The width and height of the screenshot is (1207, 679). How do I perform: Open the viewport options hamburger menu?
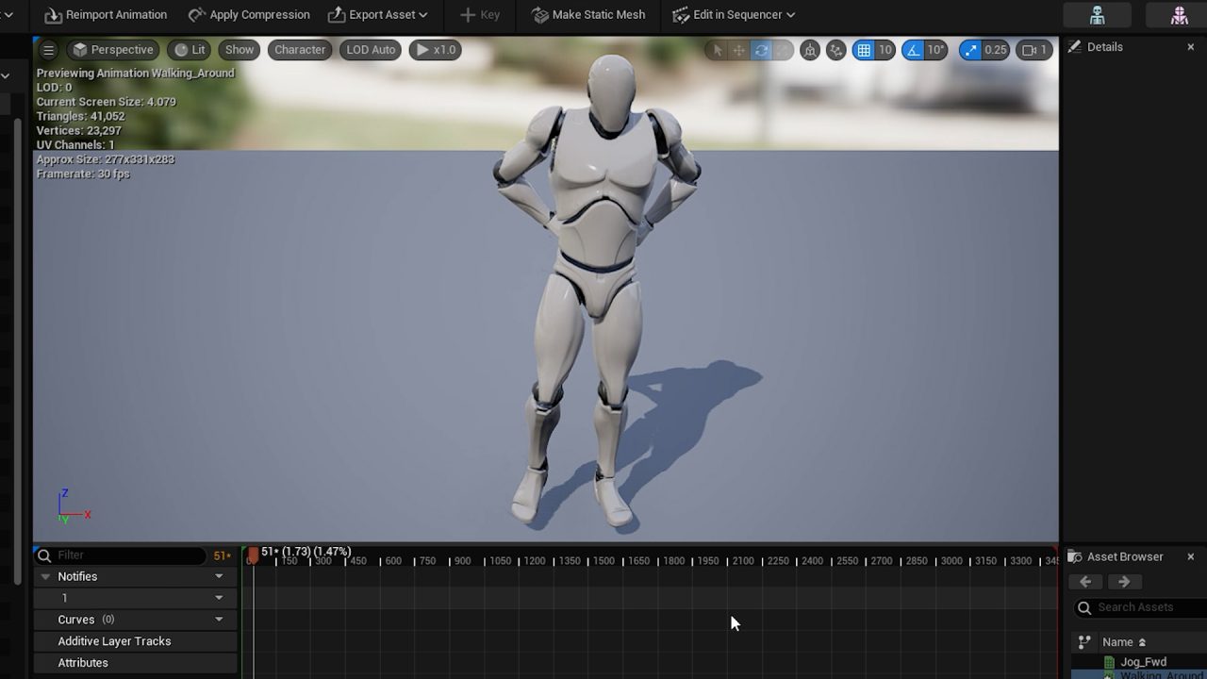point(48,49)
